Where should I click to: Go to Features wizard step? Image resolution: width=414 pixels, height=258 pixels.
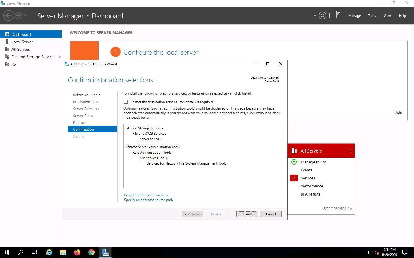[80, 122]
